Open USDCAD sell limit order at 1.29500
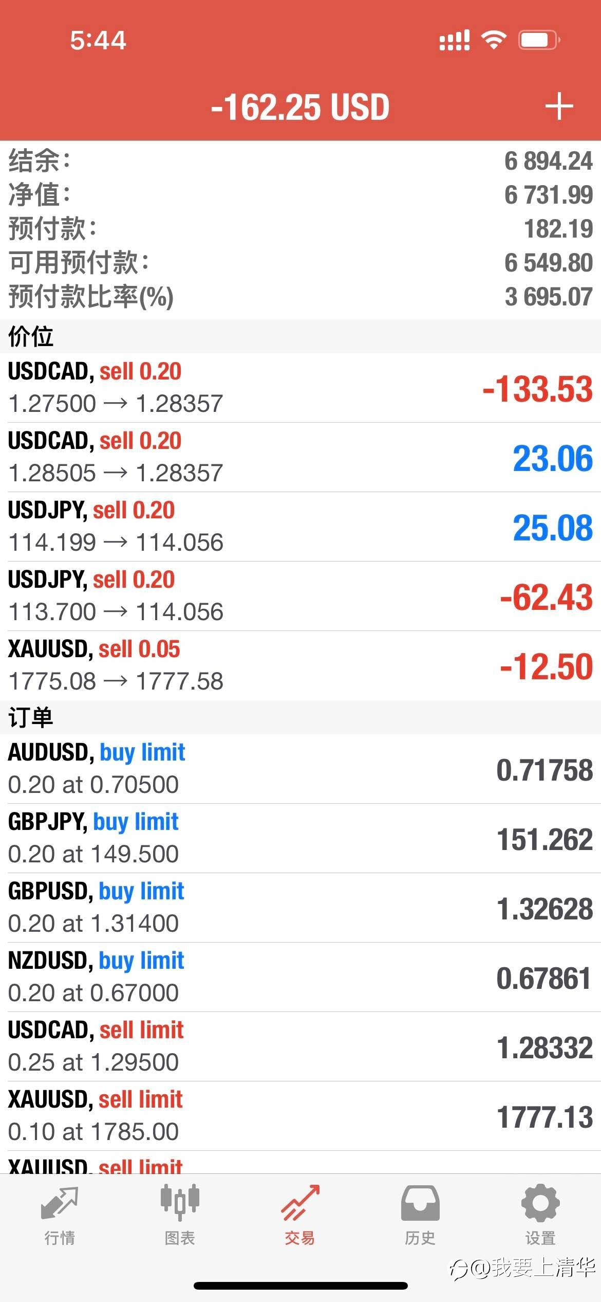 [x=300, y=1046]
